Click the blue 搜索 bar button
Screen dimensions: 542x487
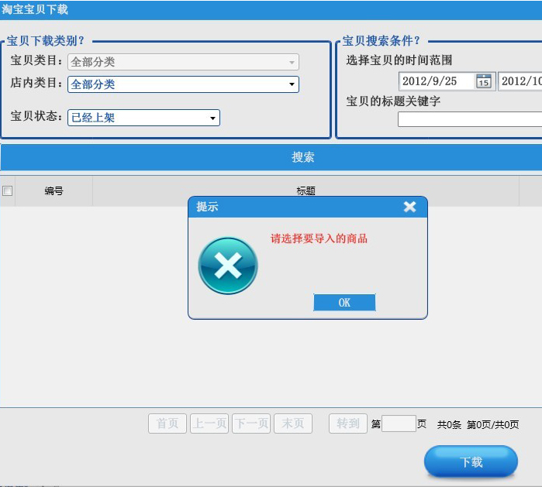pyautogui.click(x=271, y=157)
